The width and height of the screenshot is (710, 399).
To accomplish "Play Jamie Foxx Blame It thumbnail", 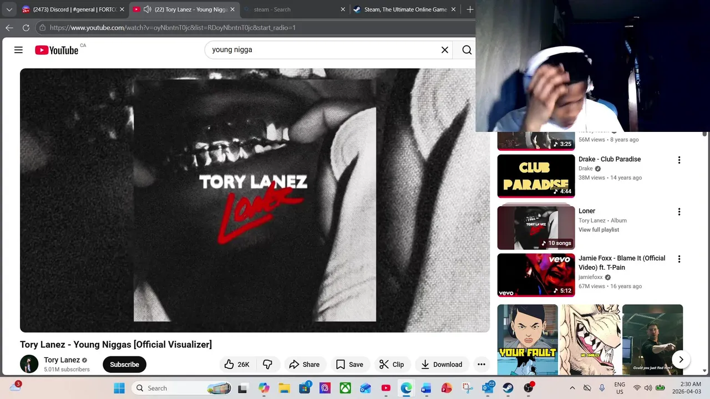I will pos(536,275).
